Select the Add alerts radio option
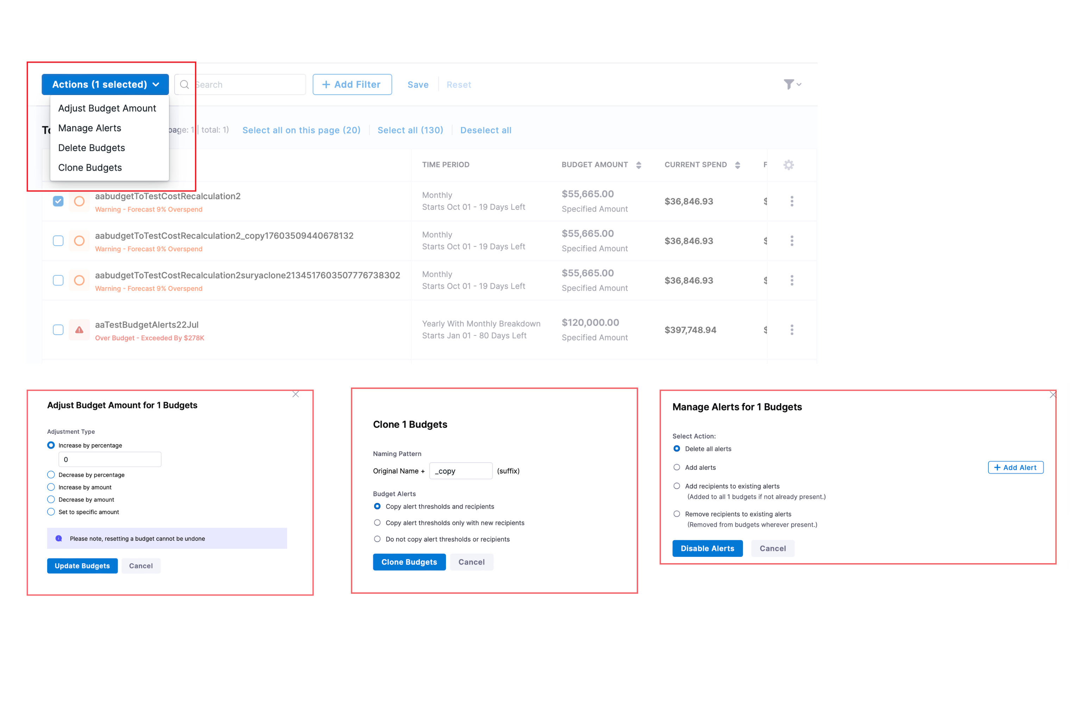 [677, 467]
